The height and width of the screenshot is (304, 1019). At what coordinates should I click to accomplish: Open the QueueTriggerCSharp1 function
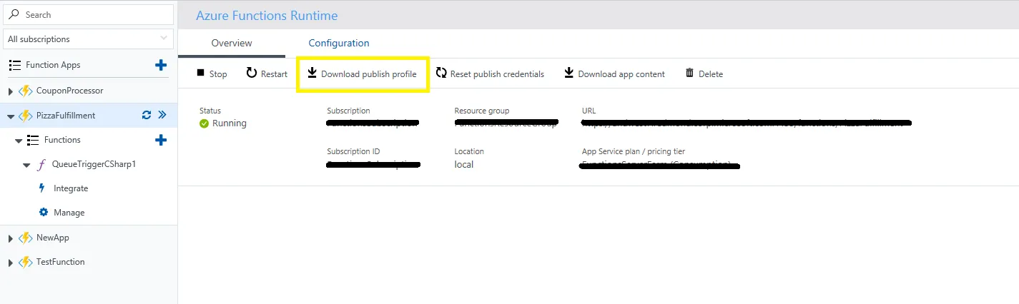click(x=94, y=164)
